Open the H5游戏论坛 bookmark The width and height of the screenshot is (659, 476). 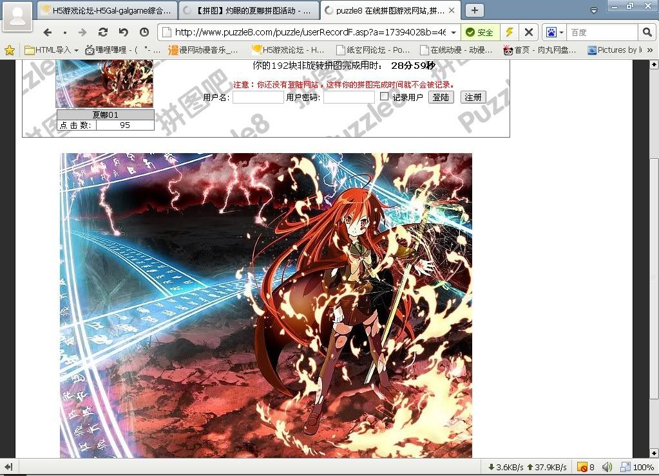tap(288, 50)
